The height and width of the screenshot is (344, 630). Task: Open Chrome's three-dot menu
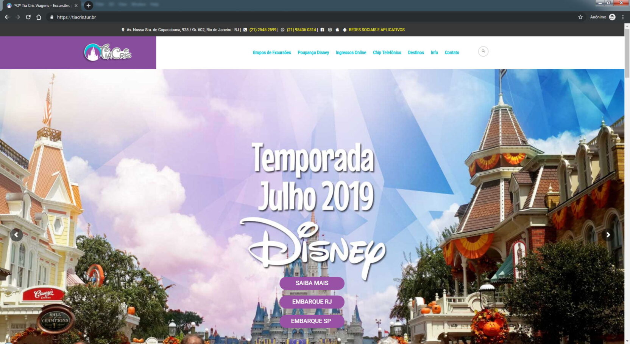[x=623, y=17]
